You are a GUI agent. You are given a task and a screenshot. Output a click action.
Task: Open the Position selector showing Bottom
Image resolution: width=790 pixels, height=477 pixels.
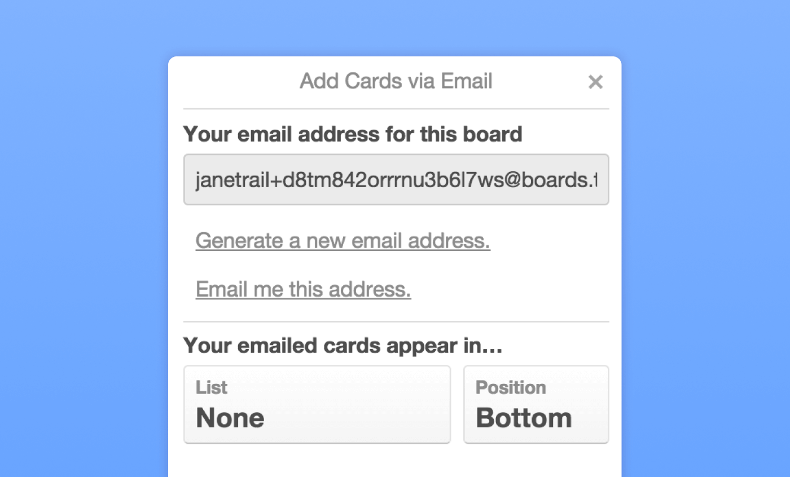(x=535, y=404)
